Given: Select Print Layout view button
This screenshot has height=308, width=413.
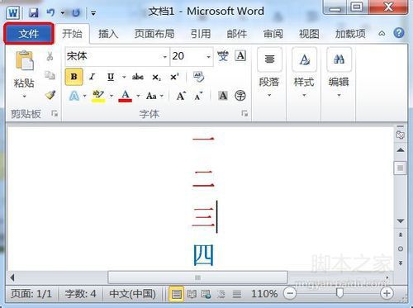Looking at the screenshot, I should pos(176,294).
